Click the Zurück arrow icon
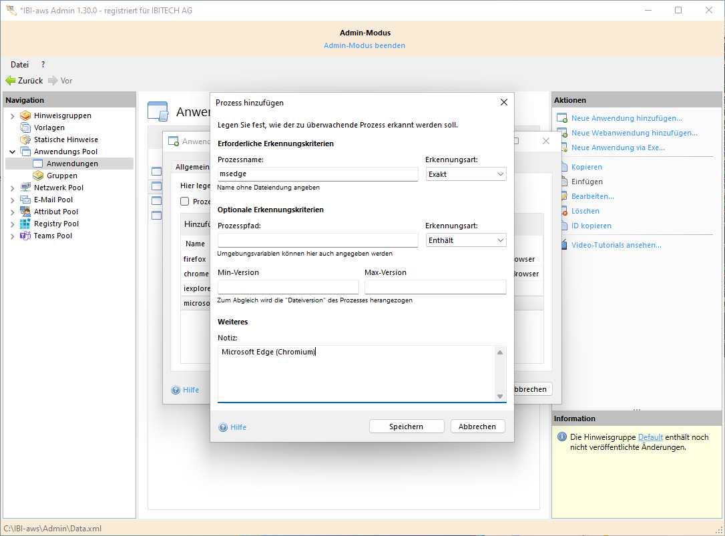 click(11, 80)
